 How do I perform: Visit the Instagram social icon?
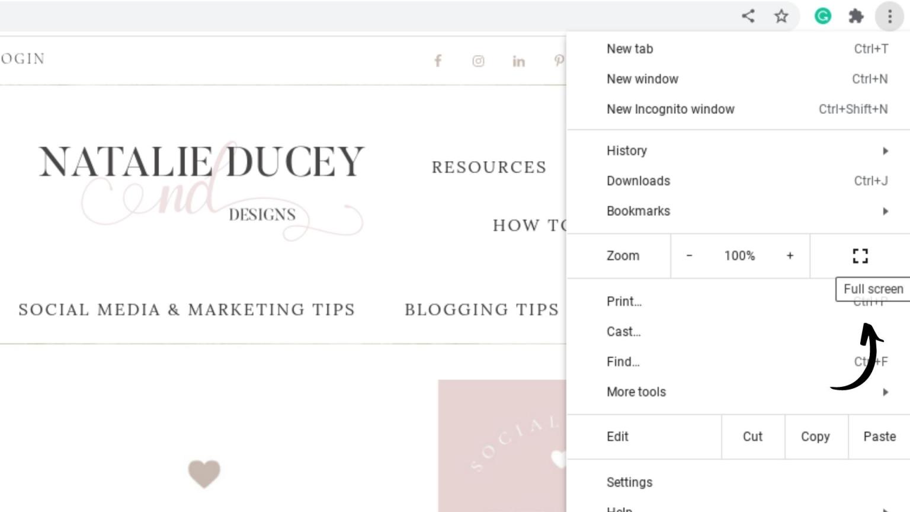[x=478, y=61]
